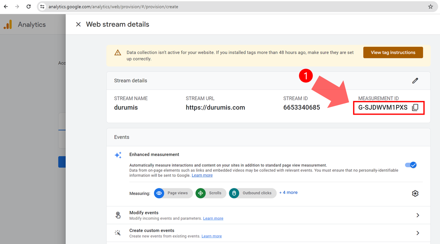Open Learn more under Enhanced measurement
This screenshot has width=440, height=244.
(x=202, y=175)
